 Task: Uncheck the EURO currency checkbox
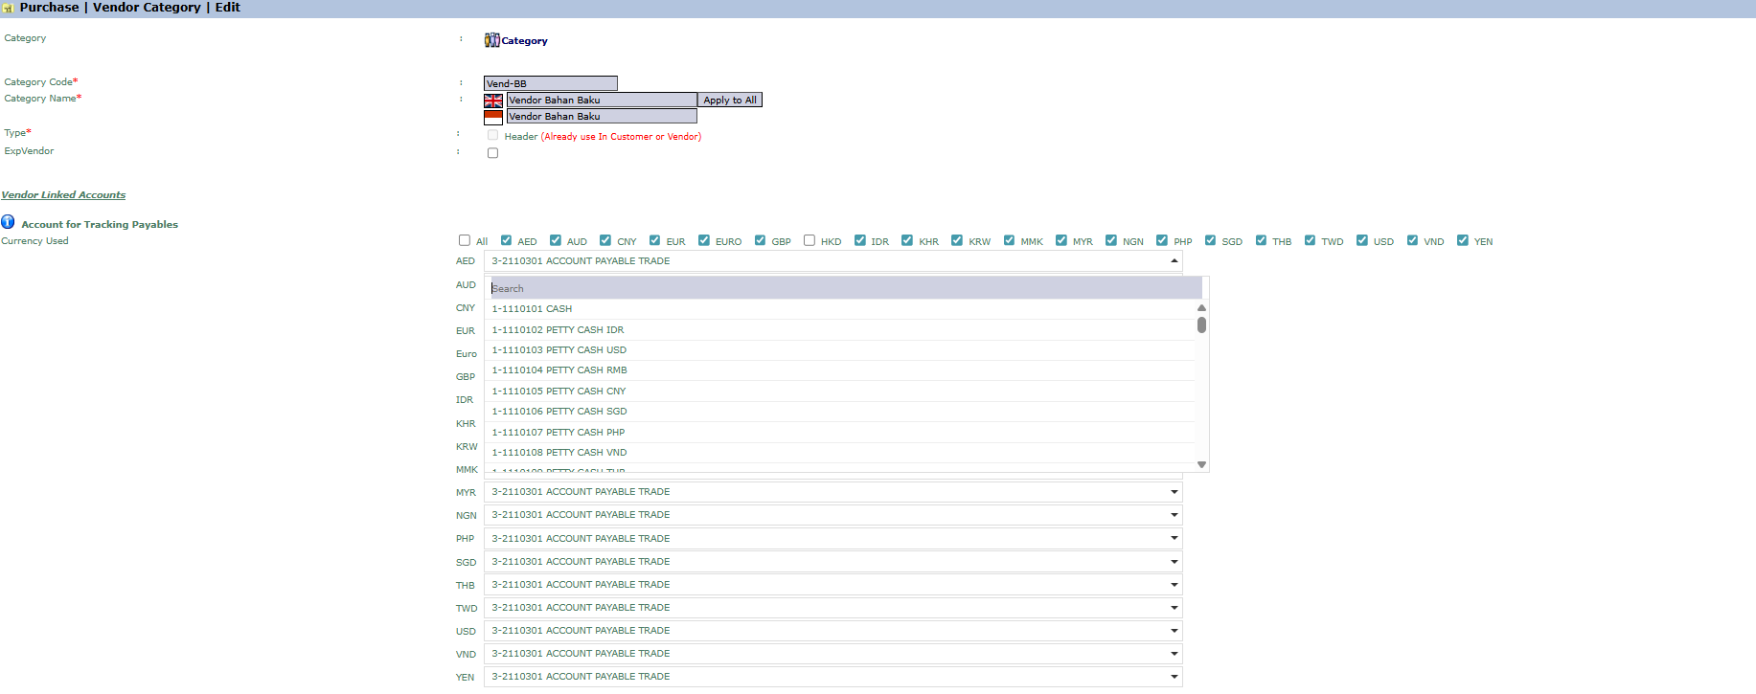pyautogui.click(x=704, y=240)
